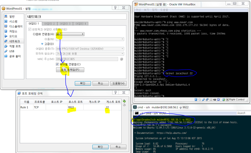Collapse the 고급(D) advanced section
251x153 pixels.
coord(42,44)
